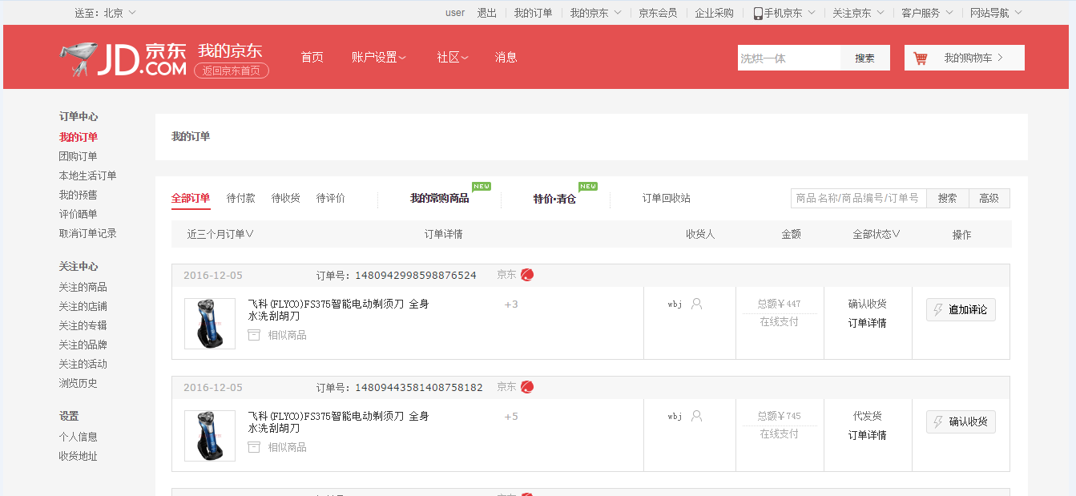Focus header search field 洗烘一体
Viewport: 1076px width, 496px height.
(789, 58)
